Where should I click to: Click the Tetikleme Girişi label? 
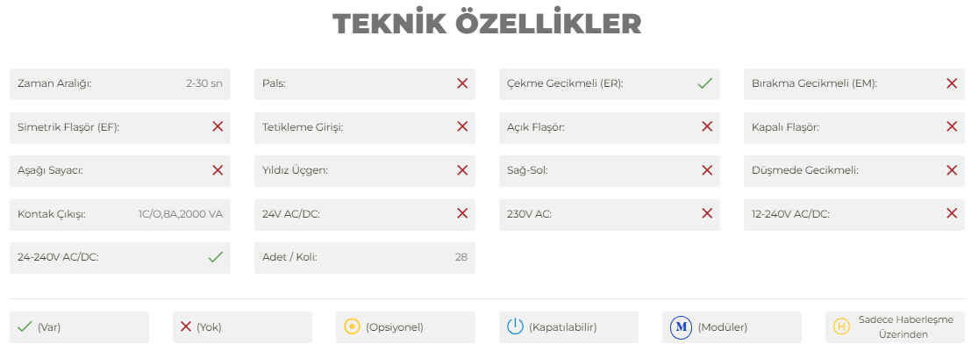[x=303, y=127]
